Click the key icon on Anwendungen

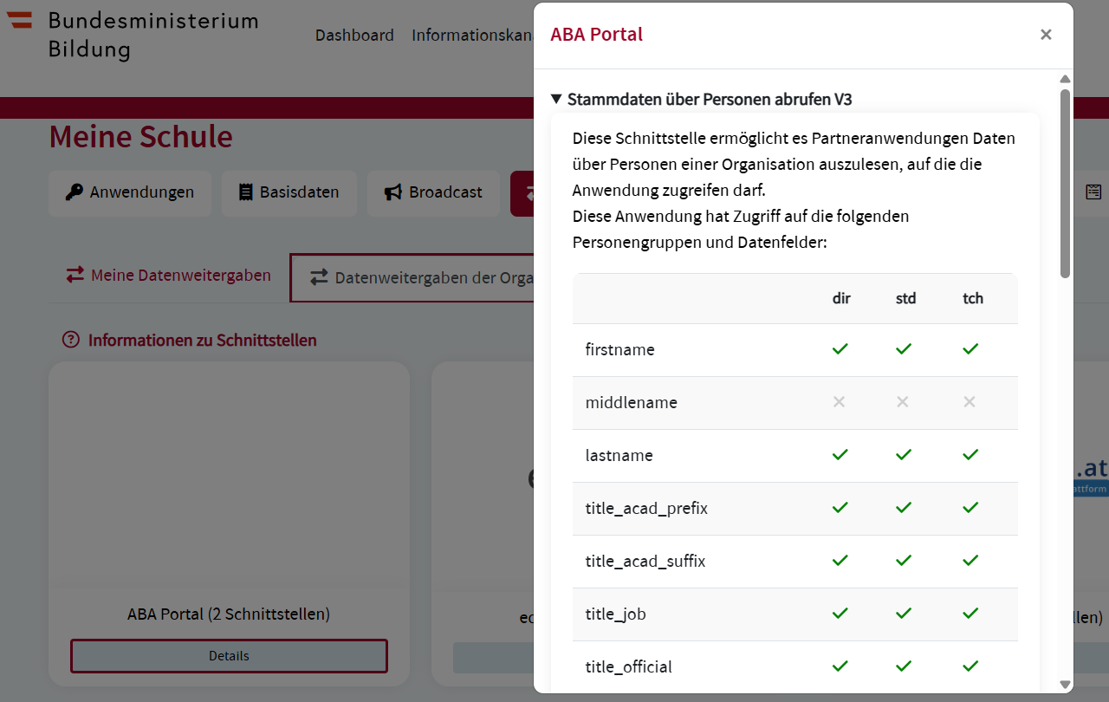[x=75, y=192]
